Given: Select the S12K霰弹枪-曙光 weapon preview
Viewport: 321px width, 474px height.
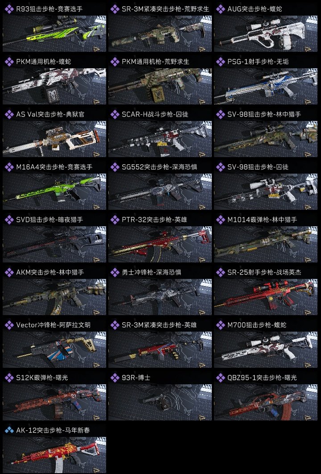Looking at the screenshot, I should (x=54, y=402).
